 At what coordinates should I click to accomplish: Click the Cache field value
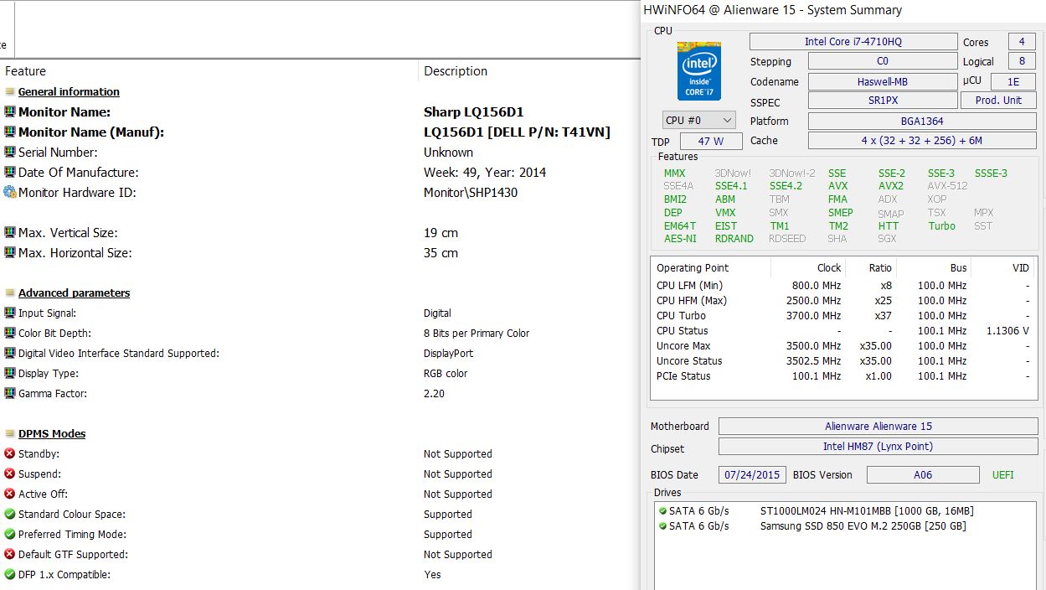pos(922,141)
